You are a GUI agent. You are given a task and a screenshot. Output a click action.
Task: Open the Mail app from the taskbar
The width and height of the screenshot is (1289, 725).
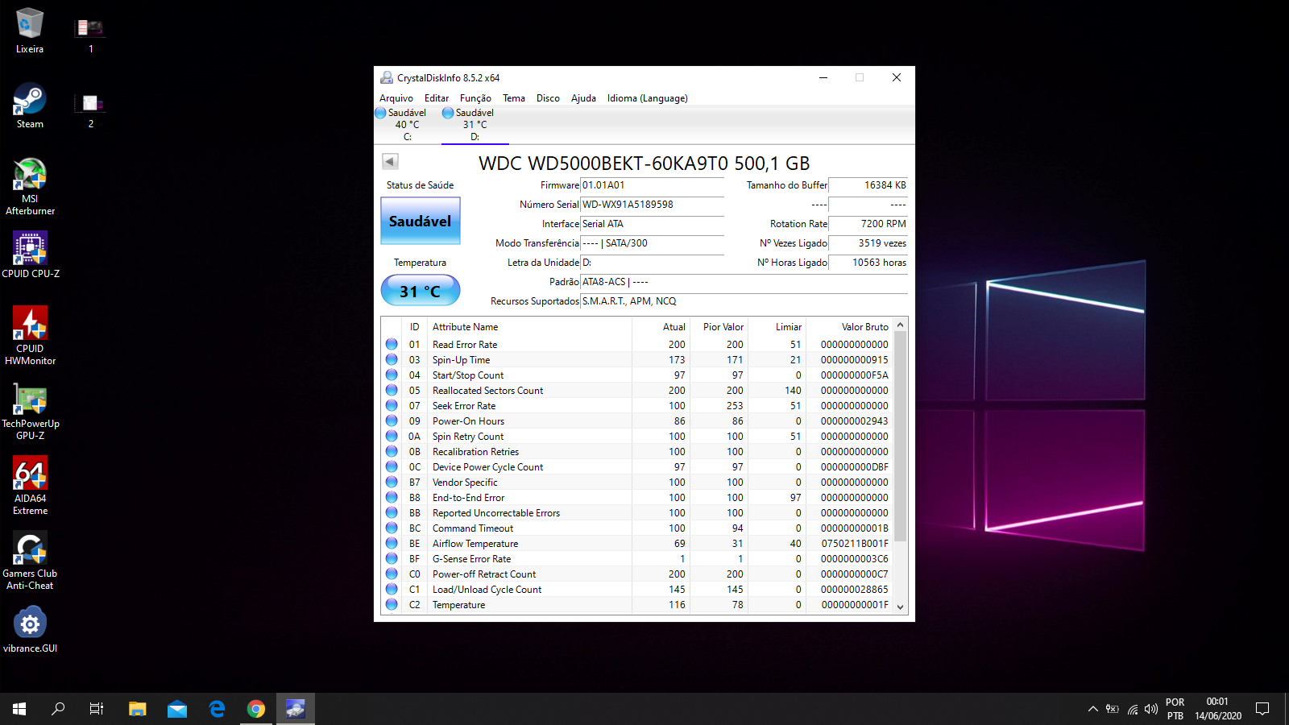click(x=177, y=709)
